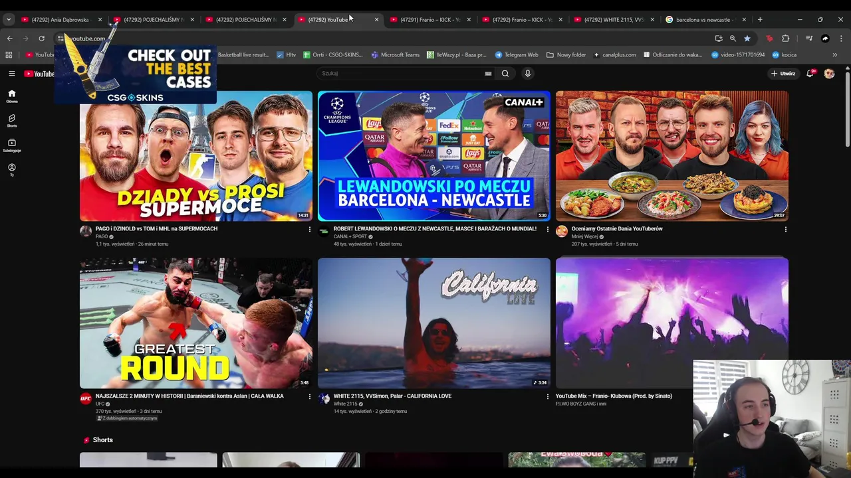Reload the page with browser refresh
Screen dimensions: 851x478
point(41,39)
